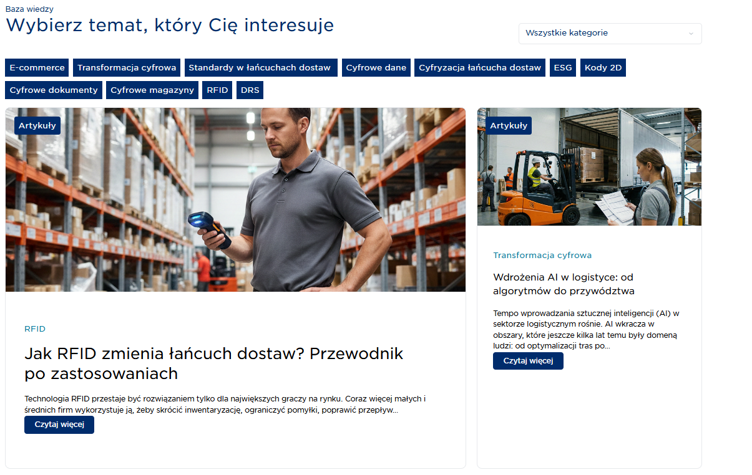
Task: Open the Baza wiedzy breadcrumb link
Action: click(x=29, y=9)
